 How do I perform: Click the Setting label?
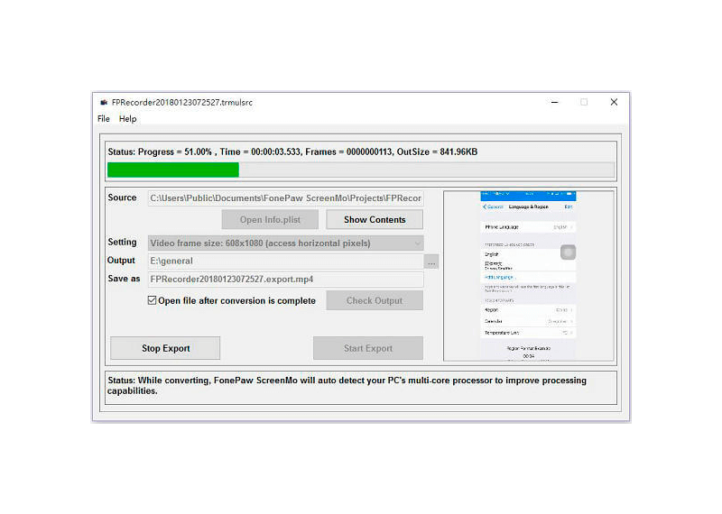[x=122, y=242]
